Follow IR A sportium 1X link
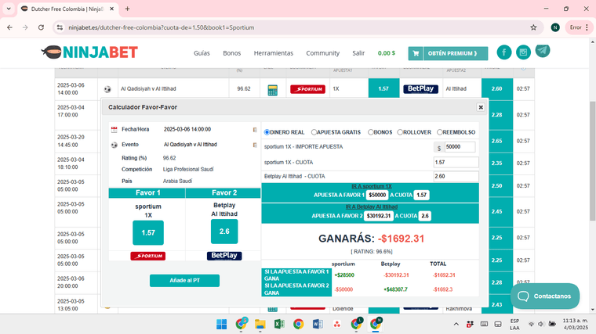Screen dimensions: 596x334 point(372,186)
